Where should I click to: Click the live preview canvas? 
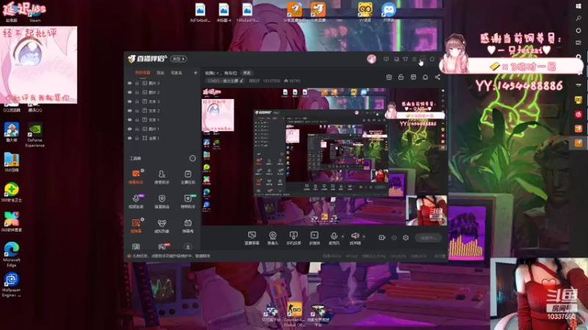pyautogui.click(x=324, y=157)
